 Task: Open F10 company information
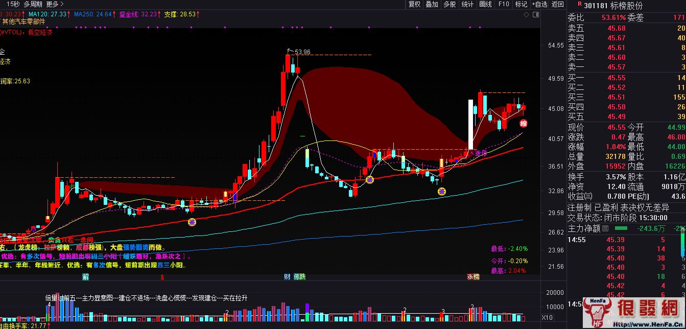(504, 4)
